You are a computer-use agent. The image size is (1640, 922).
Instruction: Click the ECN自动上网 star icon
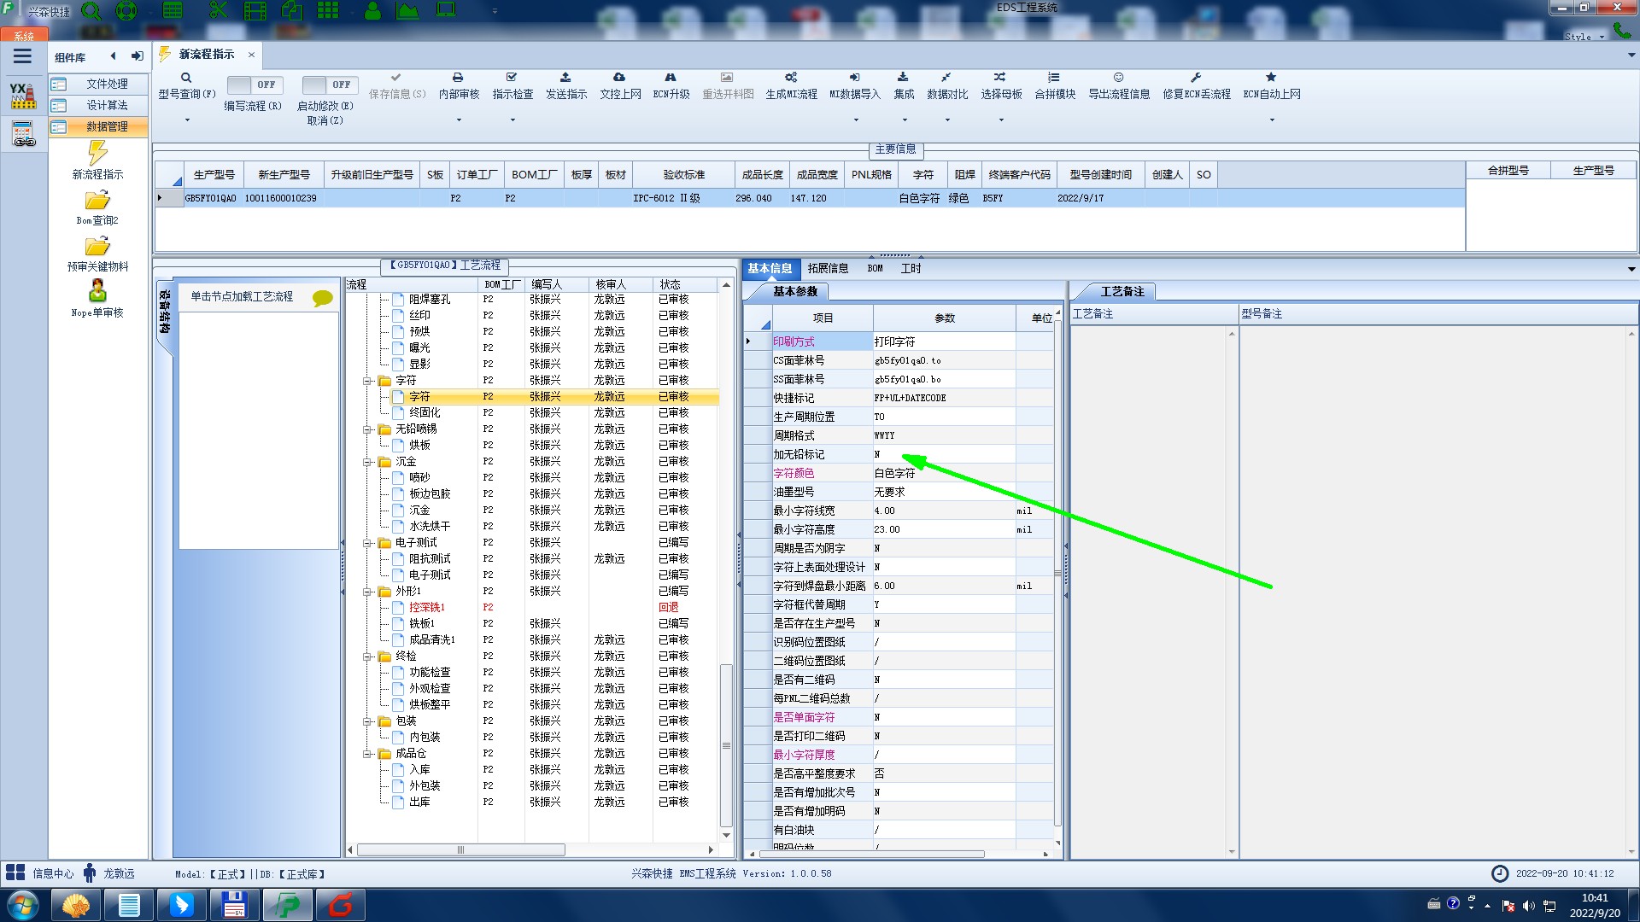pos(1271,77)
